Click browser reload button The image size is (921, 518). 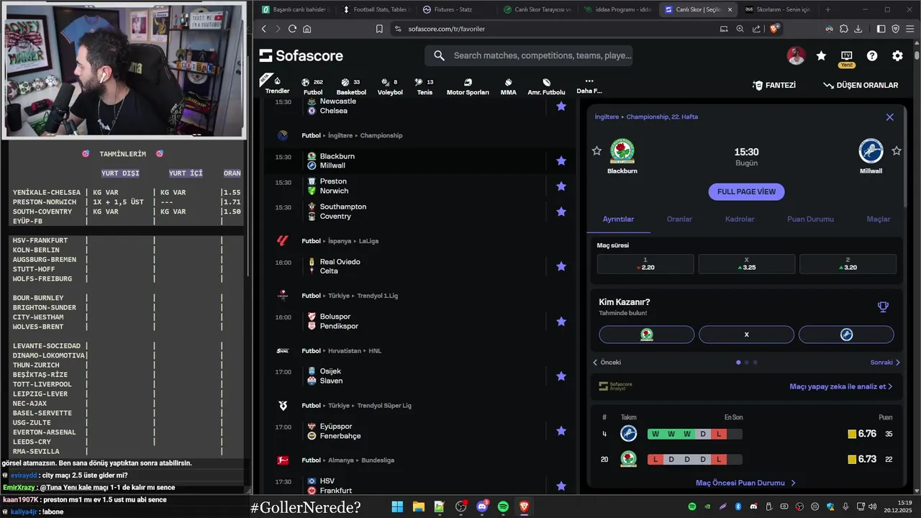292,29
